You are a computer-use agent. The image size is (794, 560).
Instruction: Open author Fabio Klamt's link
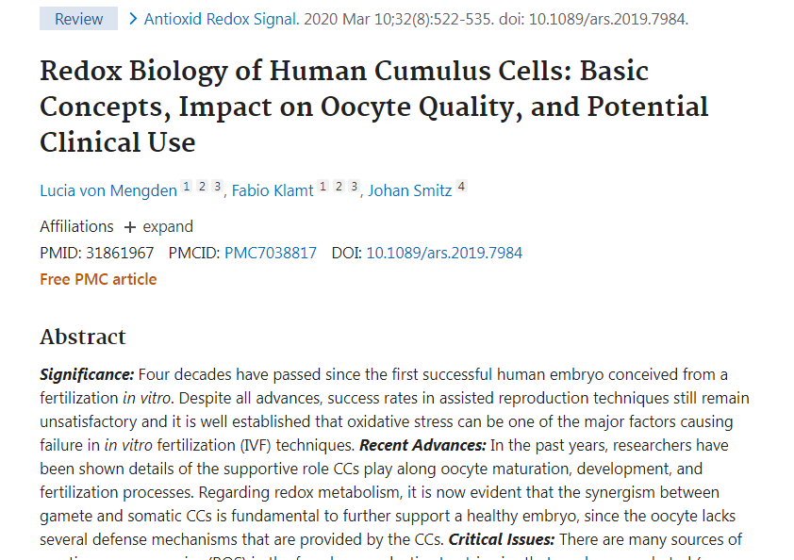tap(272, 190)
